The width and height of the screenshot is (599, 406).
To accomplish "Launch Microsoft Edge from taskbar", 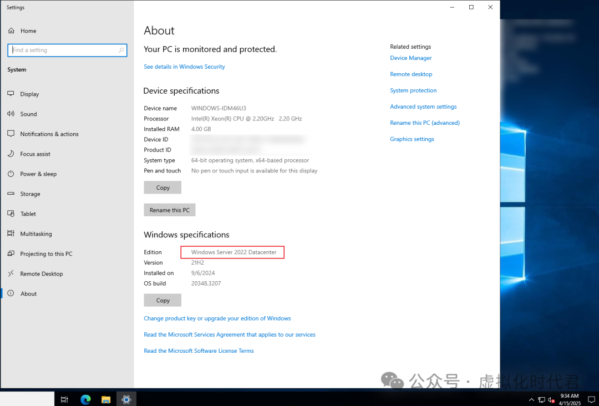I will 85,399.
